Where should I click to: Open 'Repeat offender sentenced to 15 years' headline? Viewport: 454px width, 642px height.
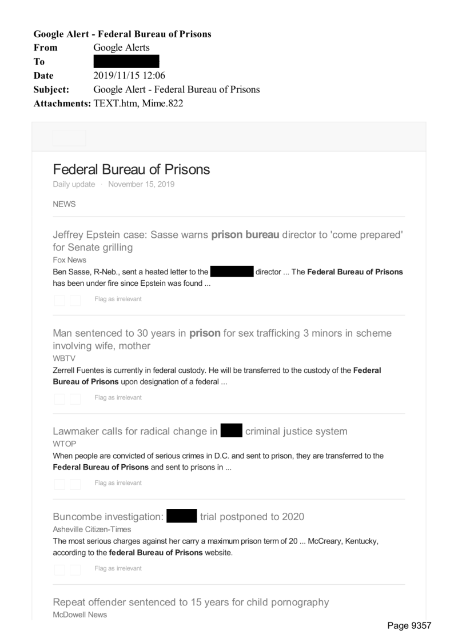(x=190, y=602)
